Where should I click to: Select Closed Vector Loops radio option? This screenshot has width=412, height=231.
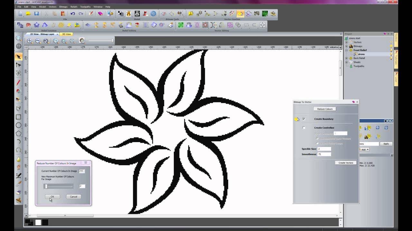tap(317, 143)
